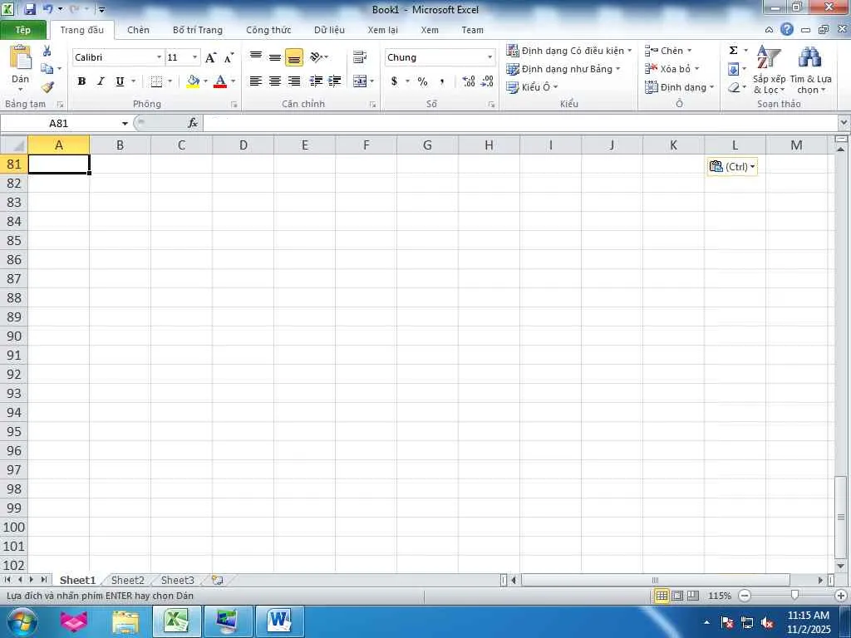Toggle the highlighted bottom align button
The image size is (851, 638).
(294, 57)
